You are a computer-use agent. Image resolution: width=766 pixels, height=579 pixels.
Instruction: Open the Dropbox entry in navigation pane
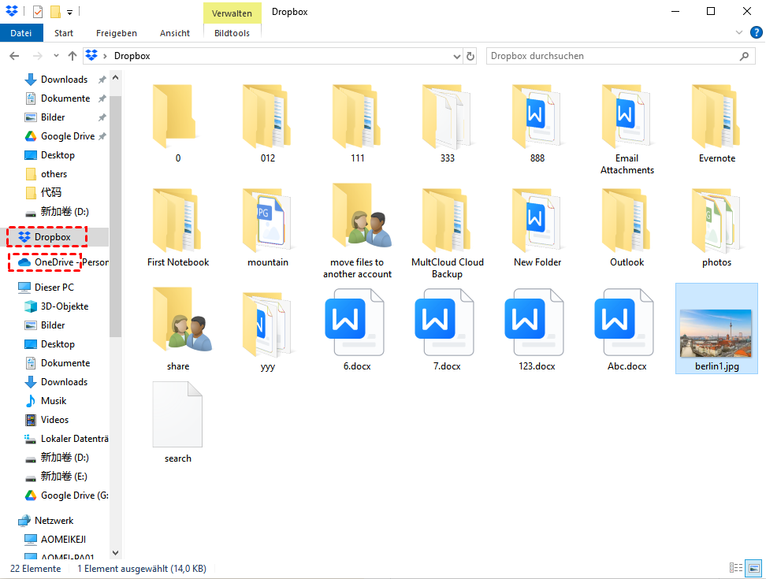(52, 237)
